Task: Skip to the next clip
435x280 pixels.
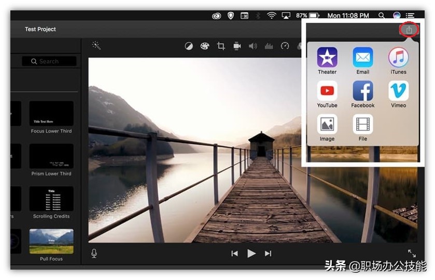Action: (268, 254)
